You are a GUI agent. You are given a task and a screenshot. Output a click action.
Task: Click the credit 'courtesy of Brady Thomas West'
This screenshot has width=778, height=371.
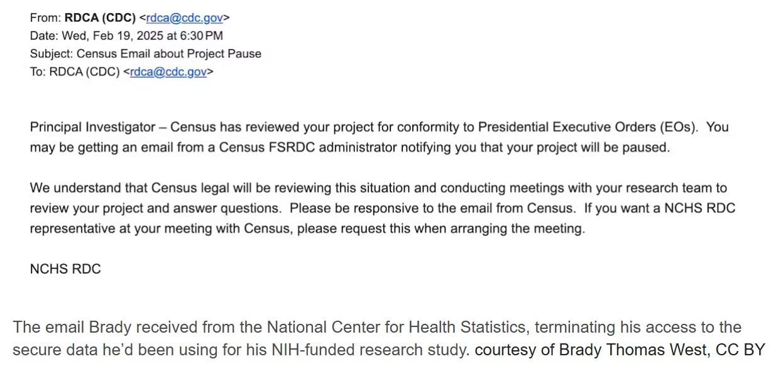pos(591,350)
